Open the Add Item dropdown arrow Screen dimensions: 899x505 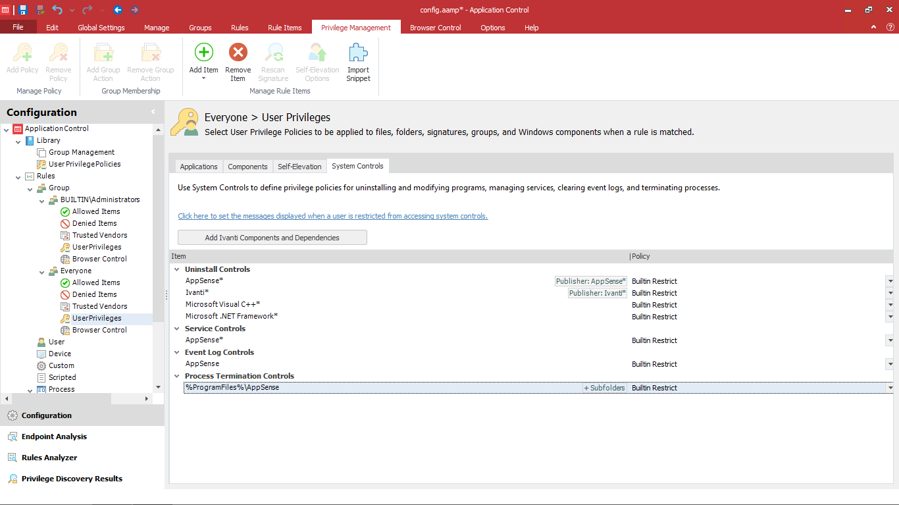tap(204, 78)
